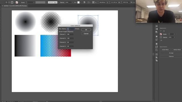
Task: Click the Fill question-mark swatch in Appearance
Action: pos(161,31)
